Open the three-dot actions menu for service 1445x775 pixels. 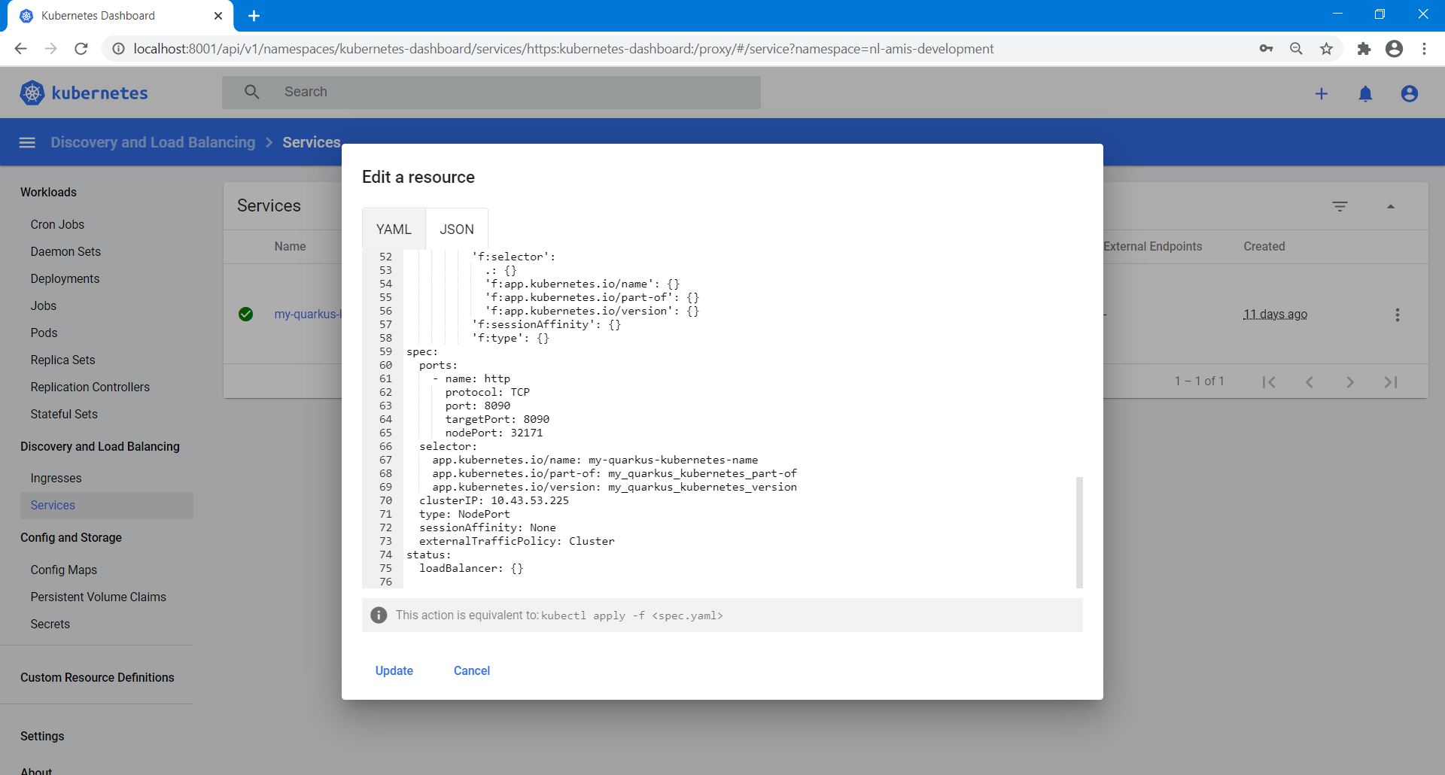[1397, 315]
